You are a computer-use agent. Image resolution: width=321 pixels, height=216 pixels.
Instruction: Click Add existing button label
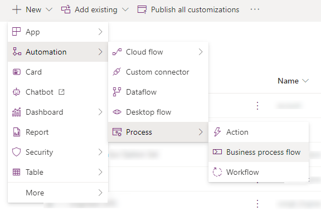click(96, 9)
